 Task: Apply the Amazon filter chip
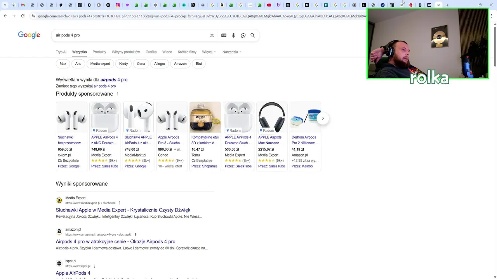[180, 64]
